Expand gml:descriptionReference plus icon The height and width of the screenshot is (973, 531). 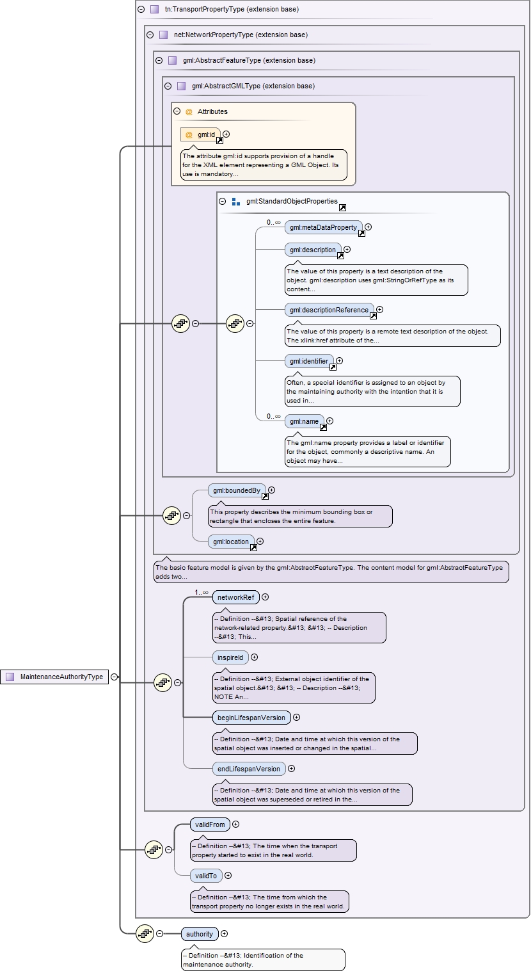coord(380,309)
